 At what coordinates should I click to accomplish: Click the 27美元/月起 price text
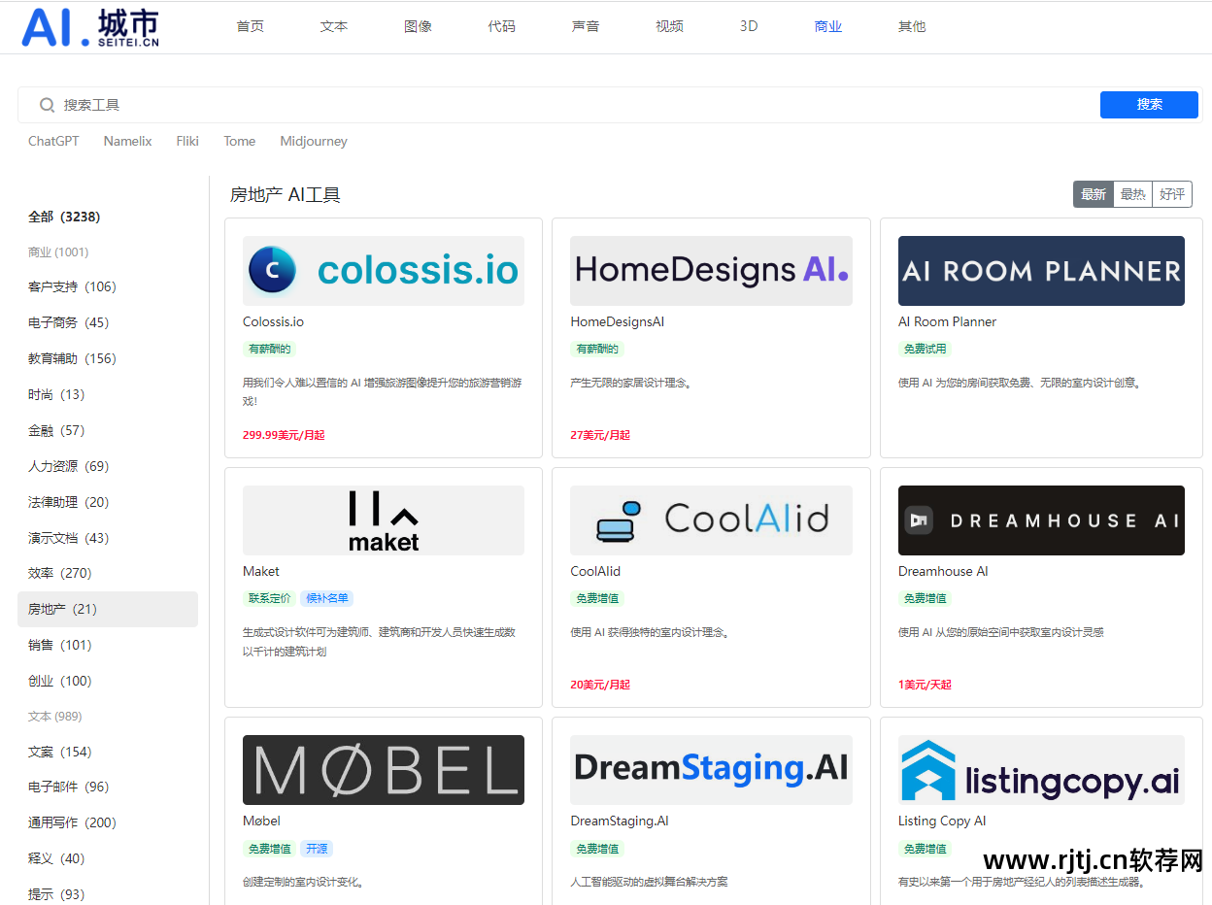coord(600,435)
